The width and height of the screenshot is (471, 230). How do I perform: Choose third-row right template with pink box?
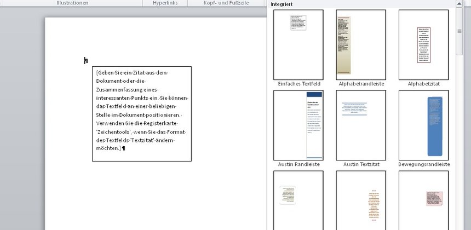423,200
